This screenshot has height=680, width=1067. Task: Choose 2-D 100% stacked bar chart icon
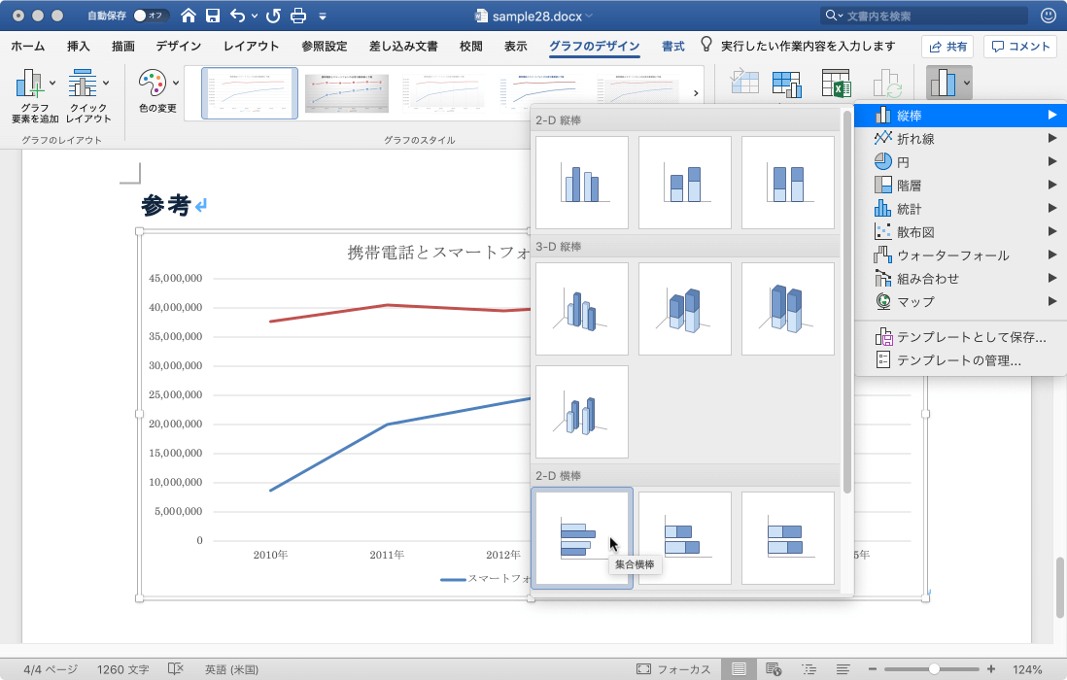788,538
